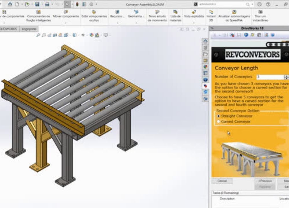Open the dropdown arrow beside the Print icon
This screenshot has height=208, width=289.
52,4
